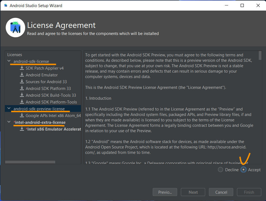Select android-sdk-preview-license in the Licenses tree
Image resolution: width=266 pixels, height=201 pixels.
39,109
